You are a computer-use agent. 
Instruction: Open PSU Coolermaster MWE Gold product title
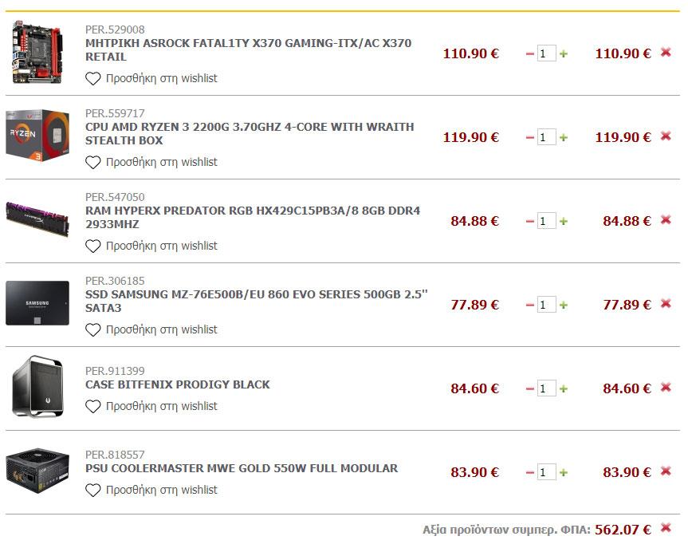pyautogui.click(x=241, y=468)
